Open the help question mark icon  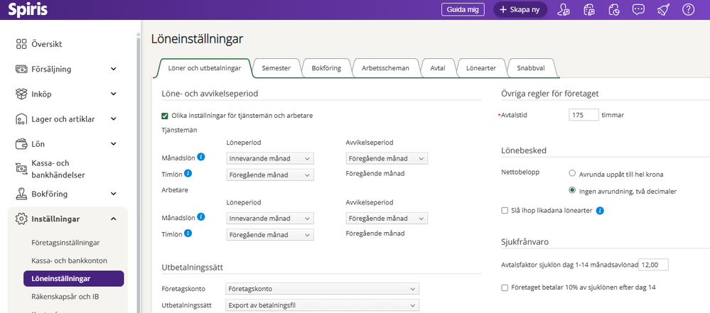[x=688, y=9]
